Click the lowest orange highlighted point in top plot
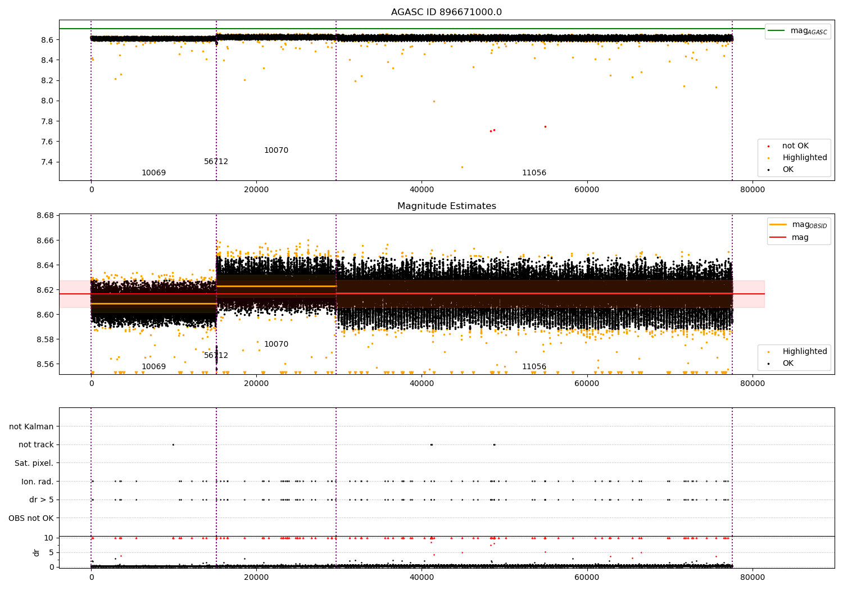Image resolution: width=843 pixels, height=590 pixels. pos(462,167)
